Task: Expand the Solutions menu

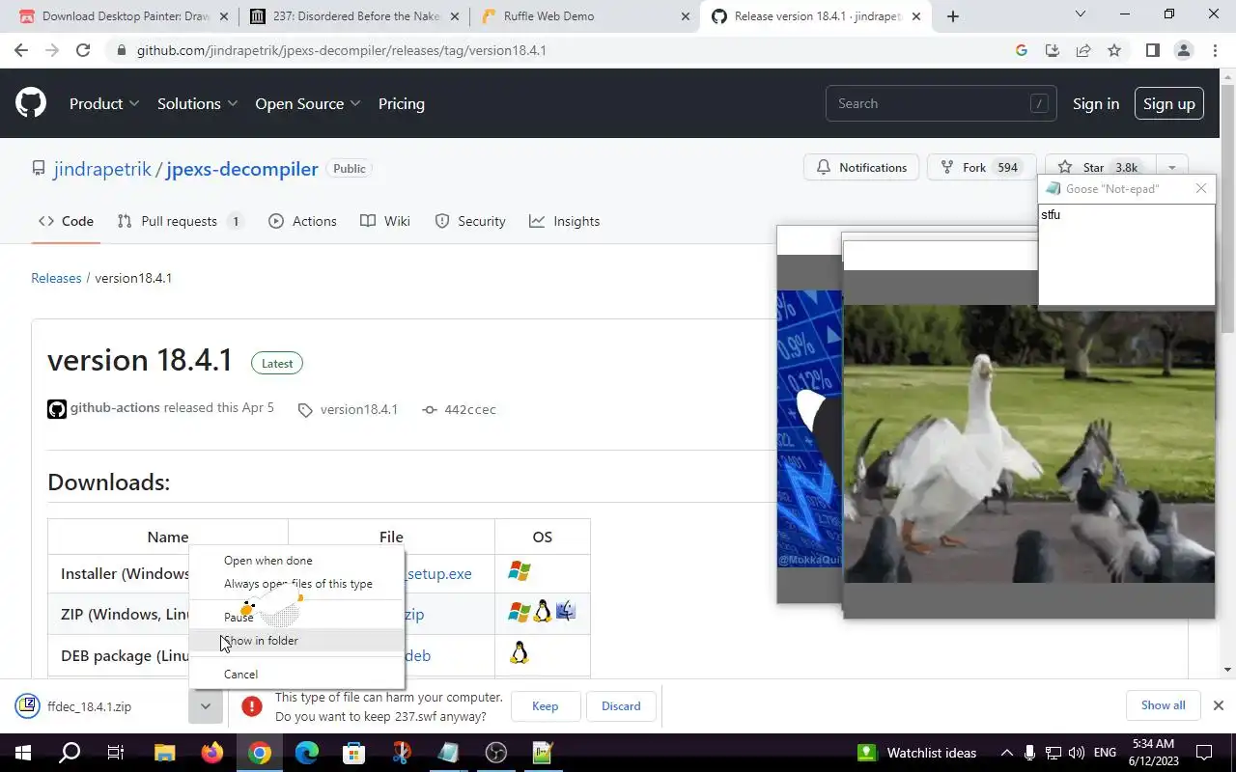Action: (x=198, y=103)
